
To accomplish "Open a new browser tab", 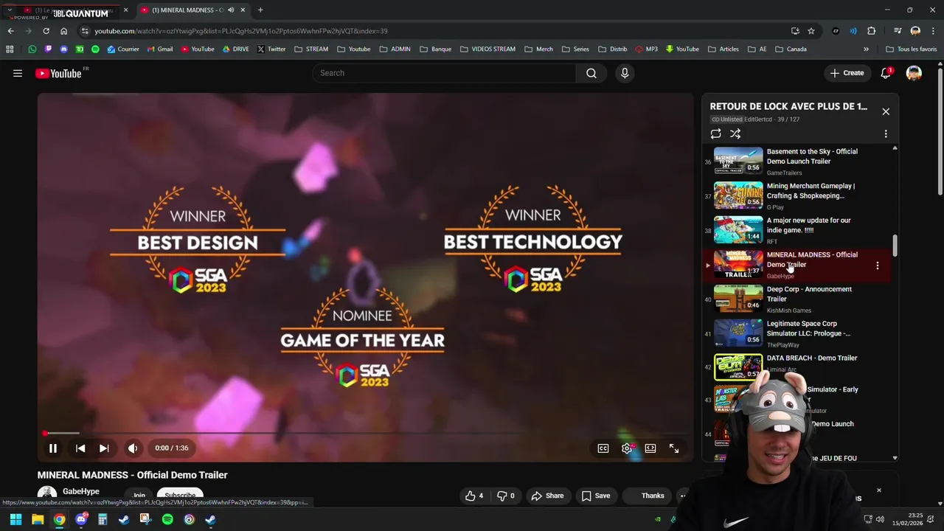I will click(x=260, y=10).
